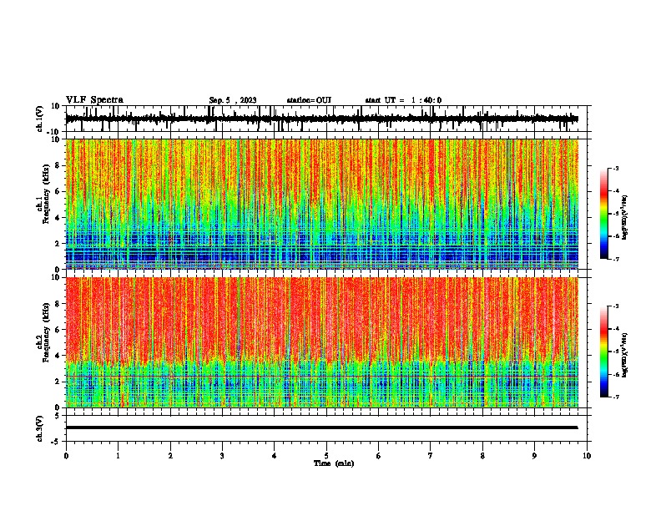This screenshot has height=511, width=661.
Task: Click the ch.2 colorbar log(PSD) label
Action: (x=625, y=355)
